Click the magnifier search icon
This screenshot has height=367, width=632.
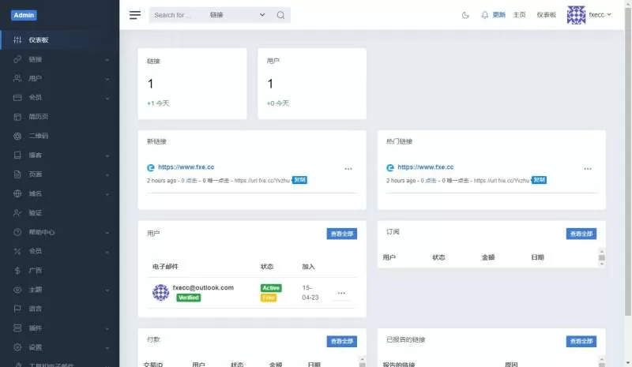281,15
